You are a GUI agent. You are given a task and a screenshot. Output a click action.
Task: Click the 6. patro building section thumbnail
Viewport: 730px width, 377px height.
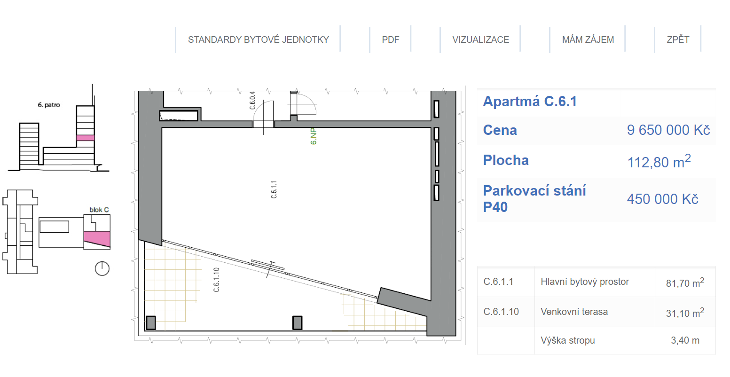(59, 136)
